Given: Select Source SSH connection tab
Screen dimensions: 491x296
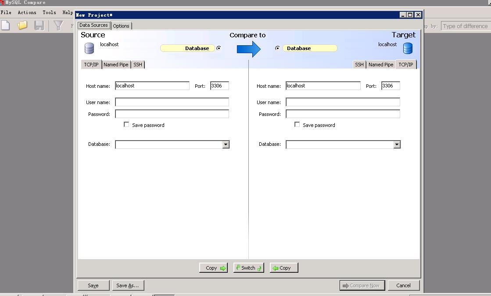Looking at the screenshot, I should click(138, 65).
